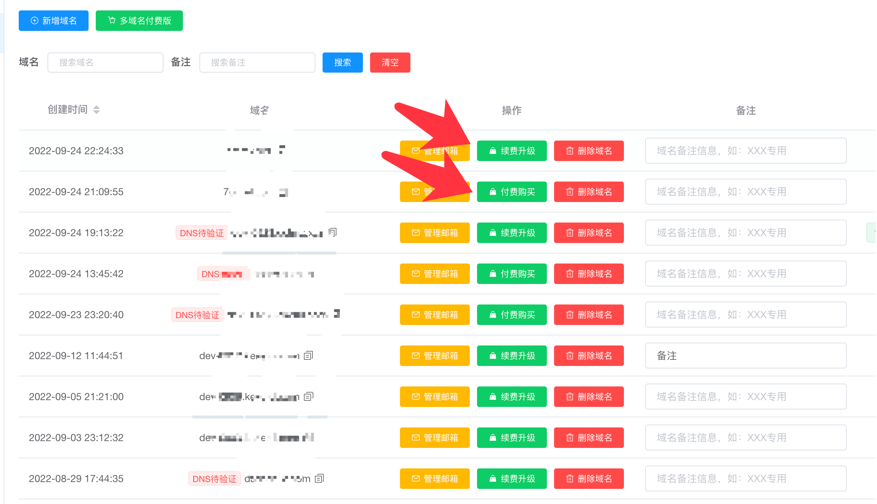Image resolution: width=877 pixels, height=504 pixels.
Task: Click 删除域名 in the 2022-09-12 11:44:51 row
Action: [589, 356]
